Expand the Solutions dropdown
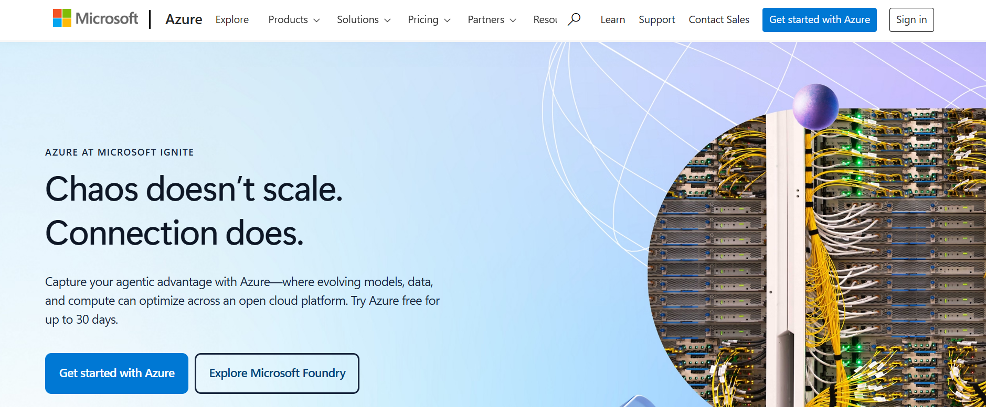 coord(364,19)
